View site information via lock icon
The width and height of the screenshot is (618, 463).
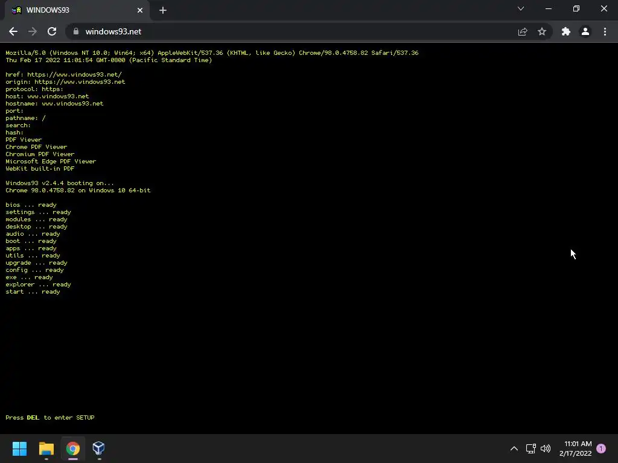76,31
